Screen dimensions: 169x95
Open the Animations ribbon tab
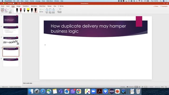click(34, 6)
